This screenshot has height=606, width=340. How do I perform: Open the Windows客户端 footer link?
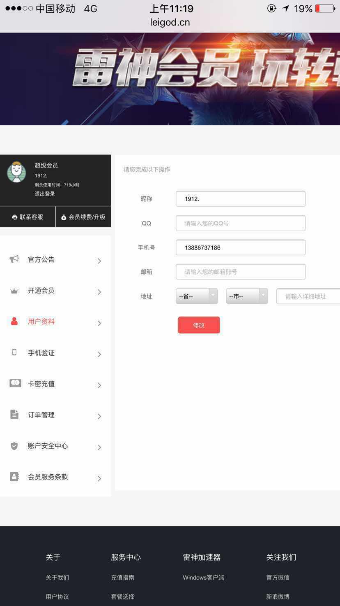[203, 578]
